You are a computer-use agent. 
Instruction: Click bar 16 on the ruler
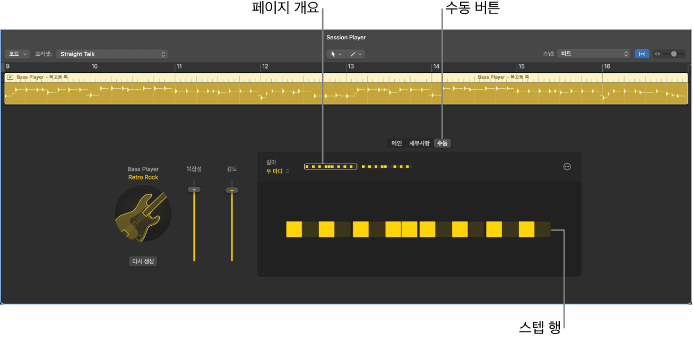point(608,67)
